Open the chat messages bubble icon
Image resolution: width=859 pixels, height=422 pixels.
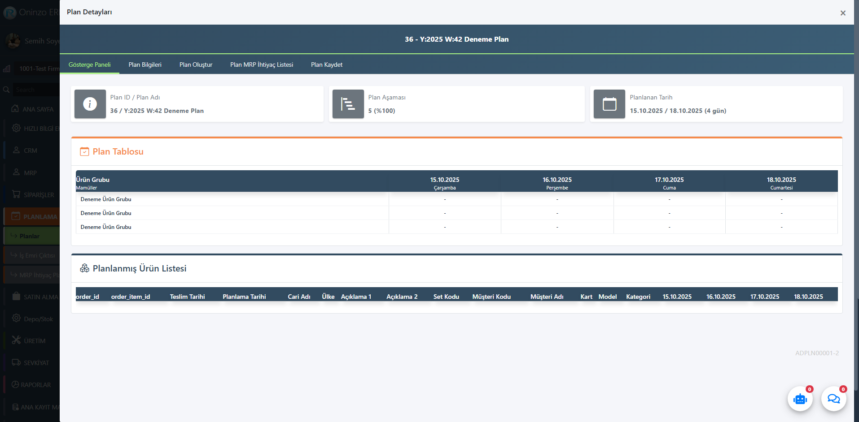click(x=833, y=399)
